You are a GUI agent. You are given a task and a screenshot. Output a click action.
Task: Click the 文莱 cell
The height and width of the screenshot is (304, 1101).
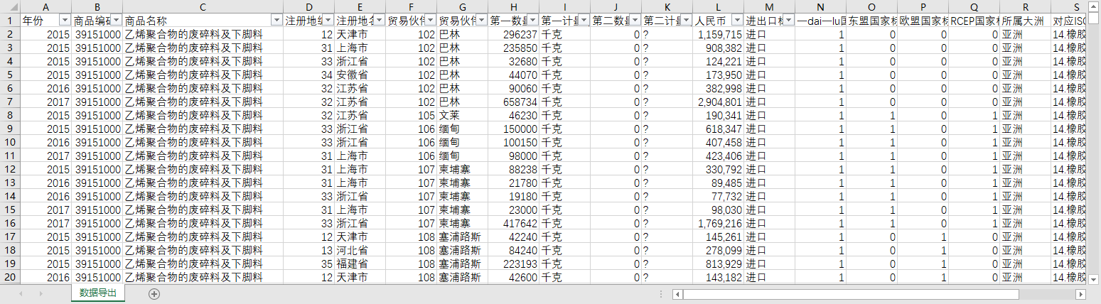tap(463, 115)
